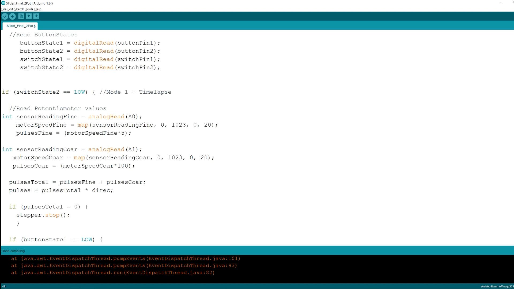Image resolution: width=514 pixels, height=289 pixels.
Task: Click the Open folder icon
Action: (x=29, y=16)
